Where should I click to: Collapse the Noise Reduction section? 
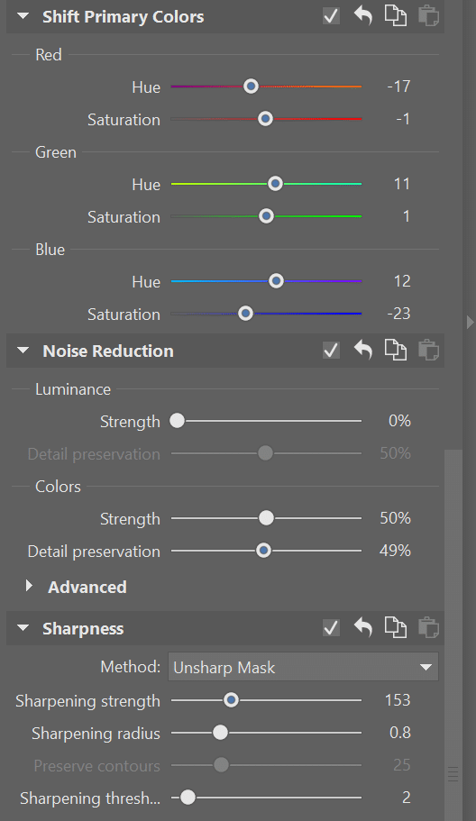click(23, 351)
